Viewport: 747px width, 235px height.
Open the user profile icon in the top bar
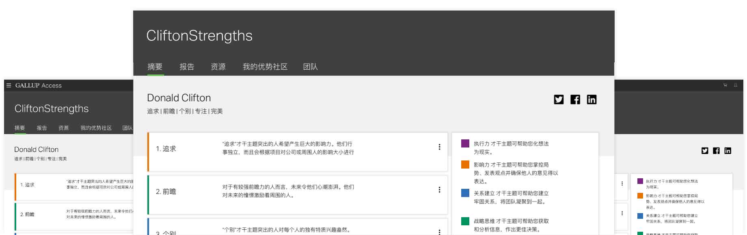735,85
